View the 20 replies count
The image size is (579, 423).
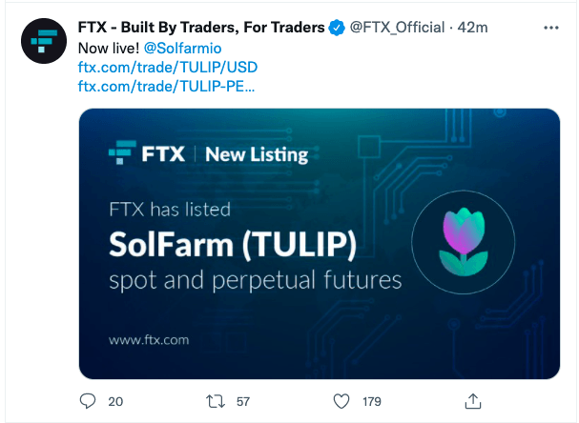115,401
